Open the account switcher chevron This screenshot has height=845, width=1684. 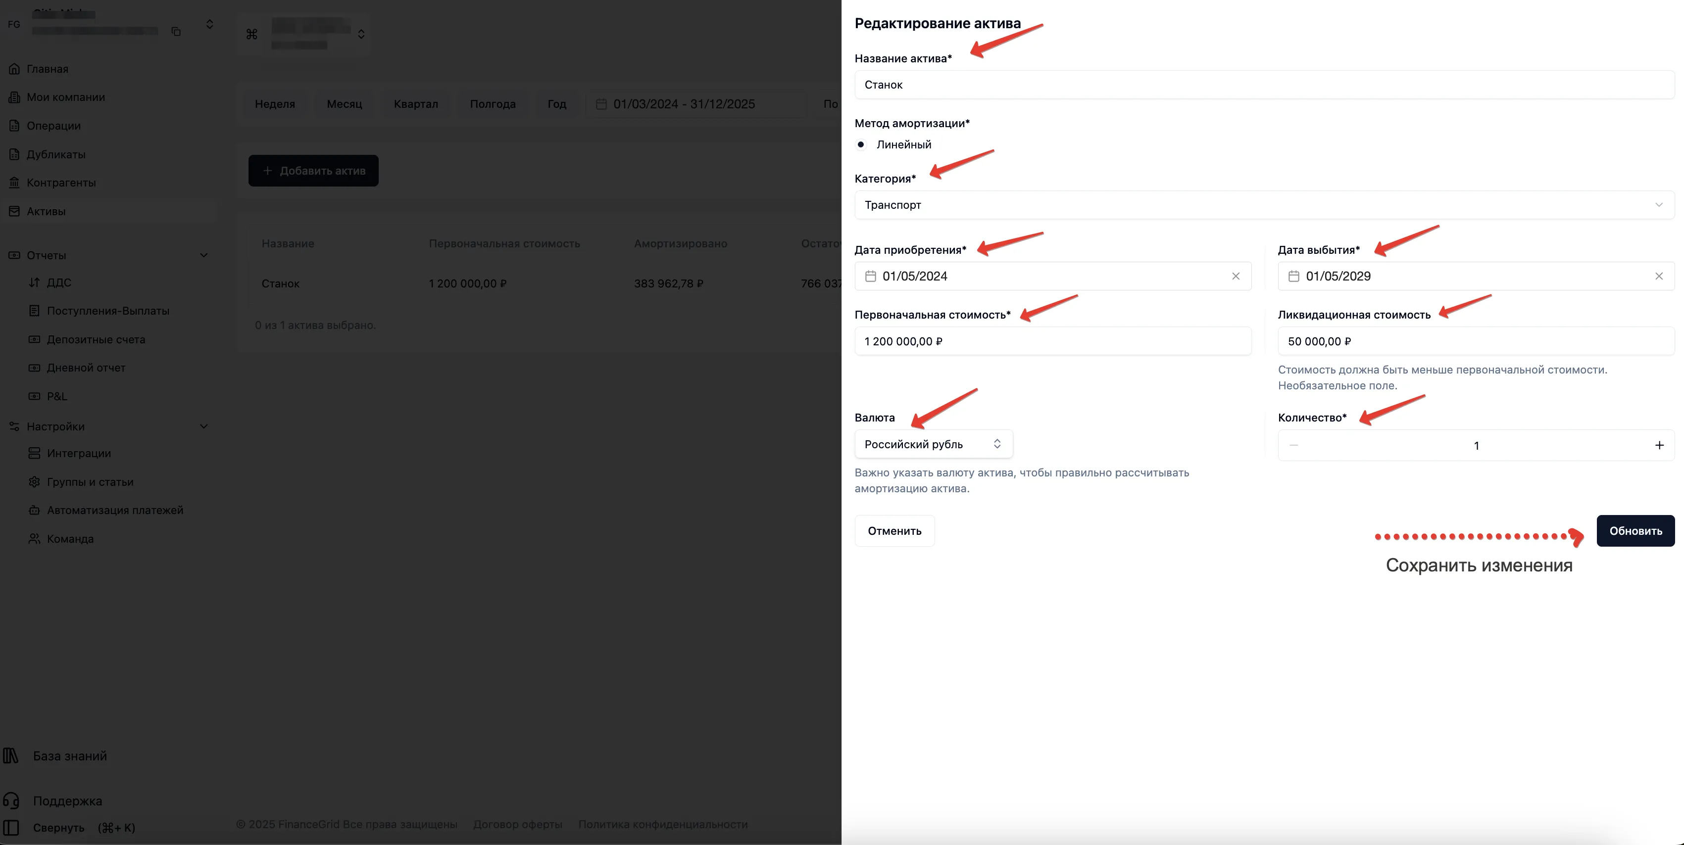209,24
